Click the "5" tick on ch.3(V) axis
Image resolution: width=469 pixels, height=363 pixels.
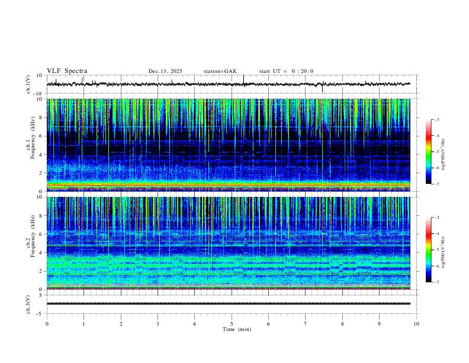tap(41, 295)
